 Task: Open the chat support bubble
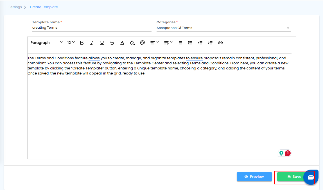tap(311, 177)
